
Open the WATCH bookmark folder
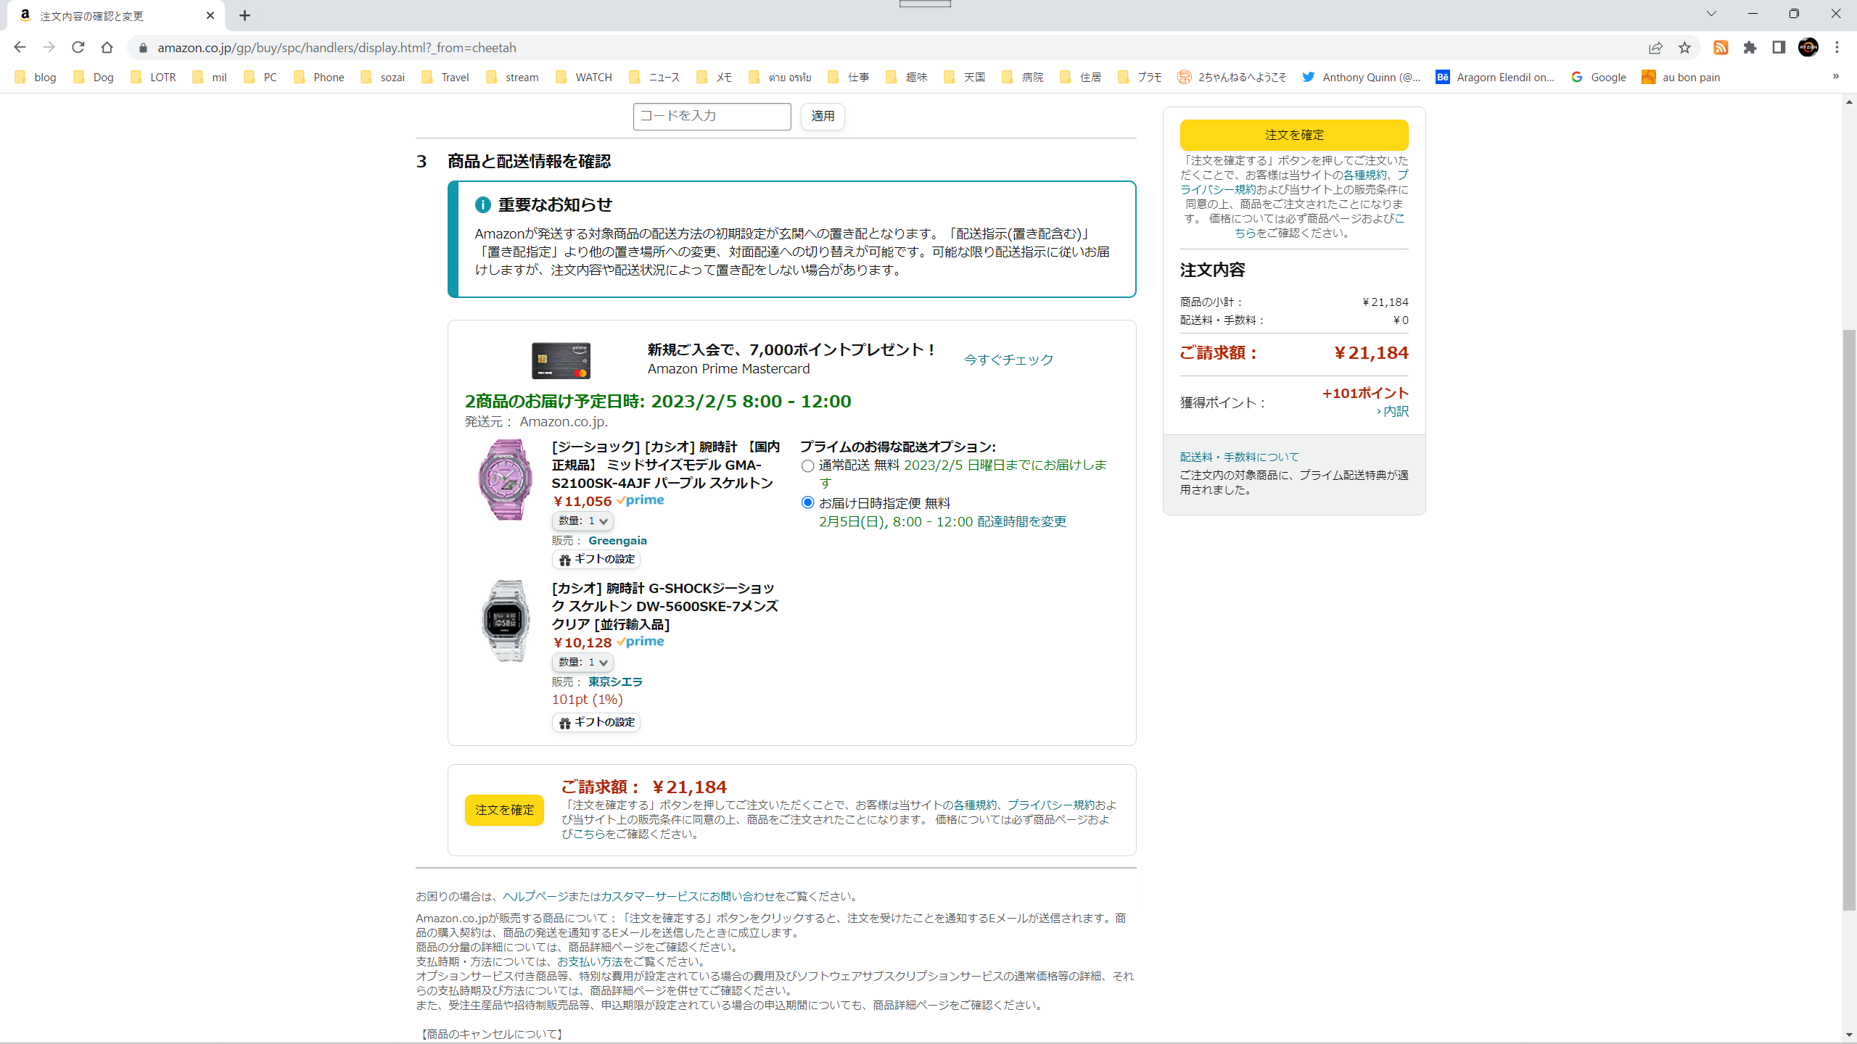tap(584, 77)
